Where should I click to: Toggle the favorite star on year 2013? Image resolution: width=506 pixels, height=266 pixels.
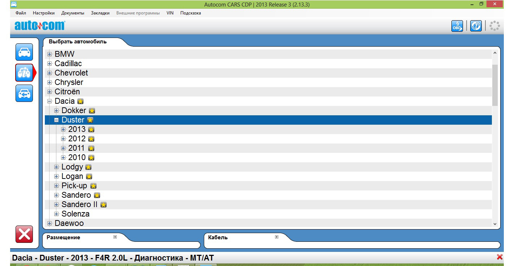91,129
